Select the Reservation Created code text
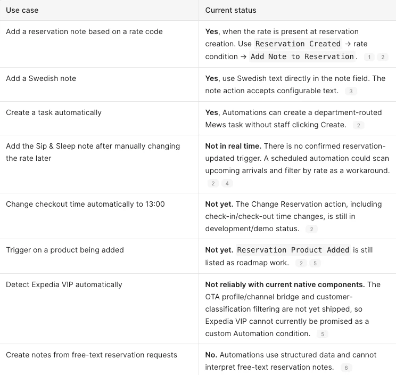396x375 pixels. 298,44
